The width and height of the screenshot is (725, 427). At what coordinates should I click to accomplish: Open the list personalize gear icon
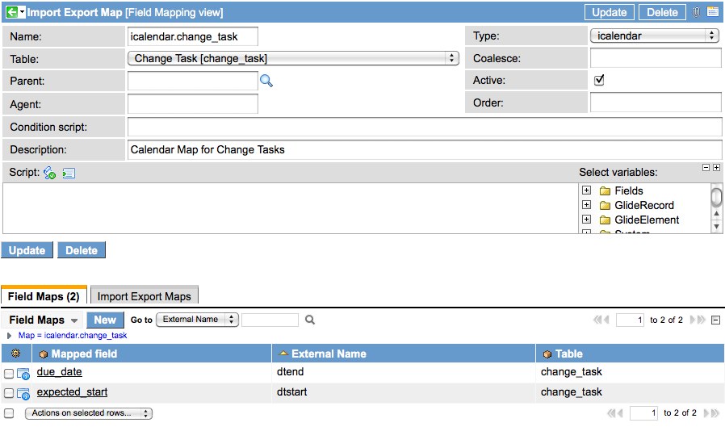click(x=15, y=354)
